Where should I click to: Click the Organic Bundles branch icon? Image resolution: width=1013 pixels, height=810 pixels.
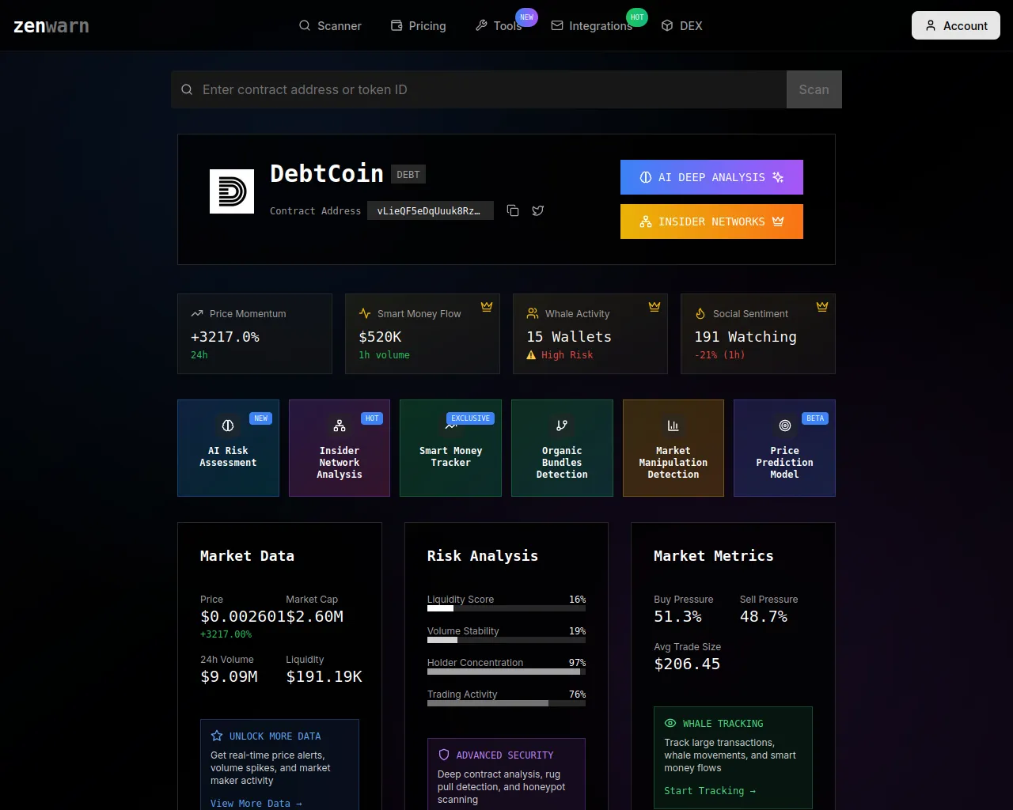[x=562, y=426]
